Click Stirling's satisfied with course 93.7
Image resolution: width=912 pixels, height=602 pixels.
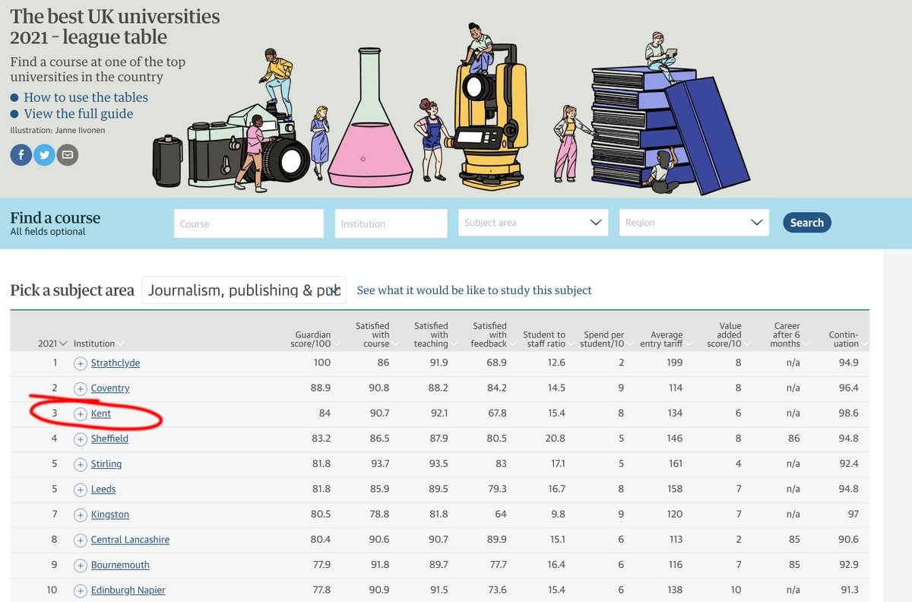(378, 464)
